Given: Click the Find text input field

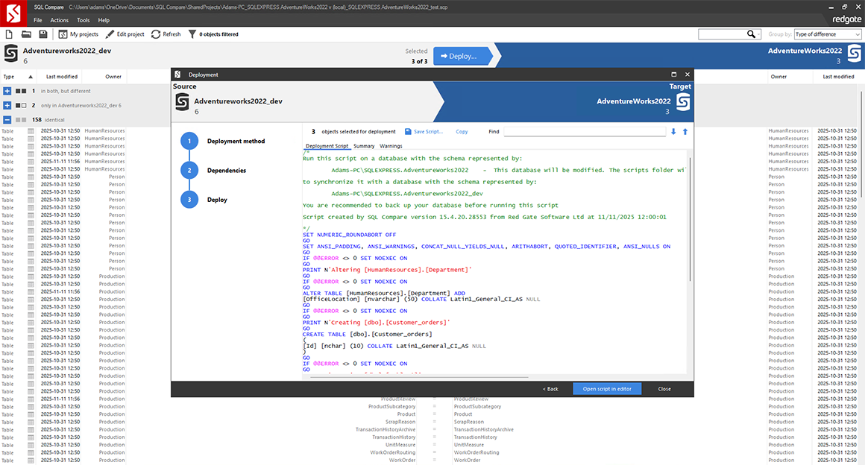Looking at the screenshot, I should (x=584, y=132).
